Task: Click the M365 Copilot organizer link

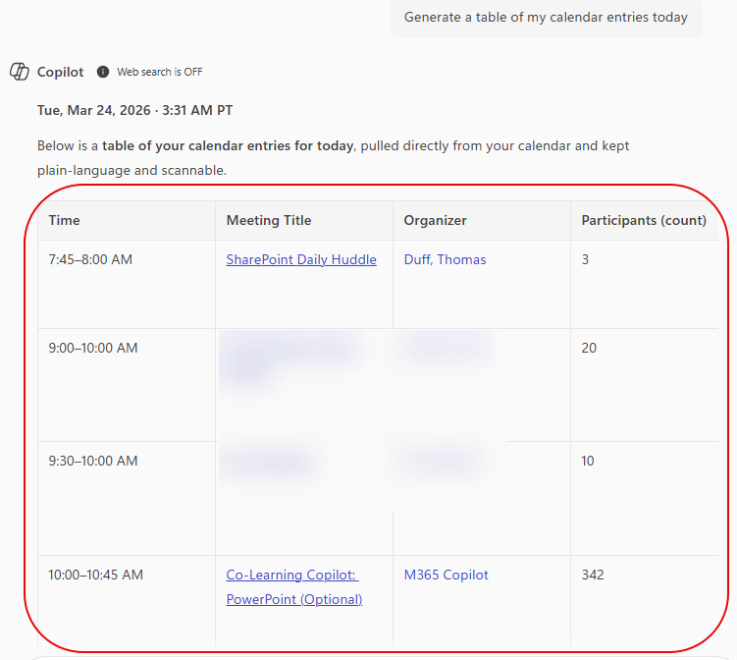Action: click(x=446, y=575)
